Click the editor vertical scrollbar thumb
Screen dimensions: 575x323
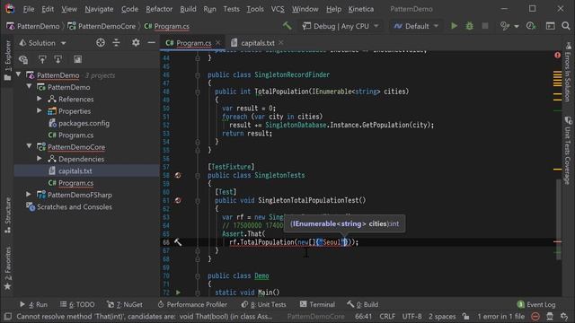point(559,219)
